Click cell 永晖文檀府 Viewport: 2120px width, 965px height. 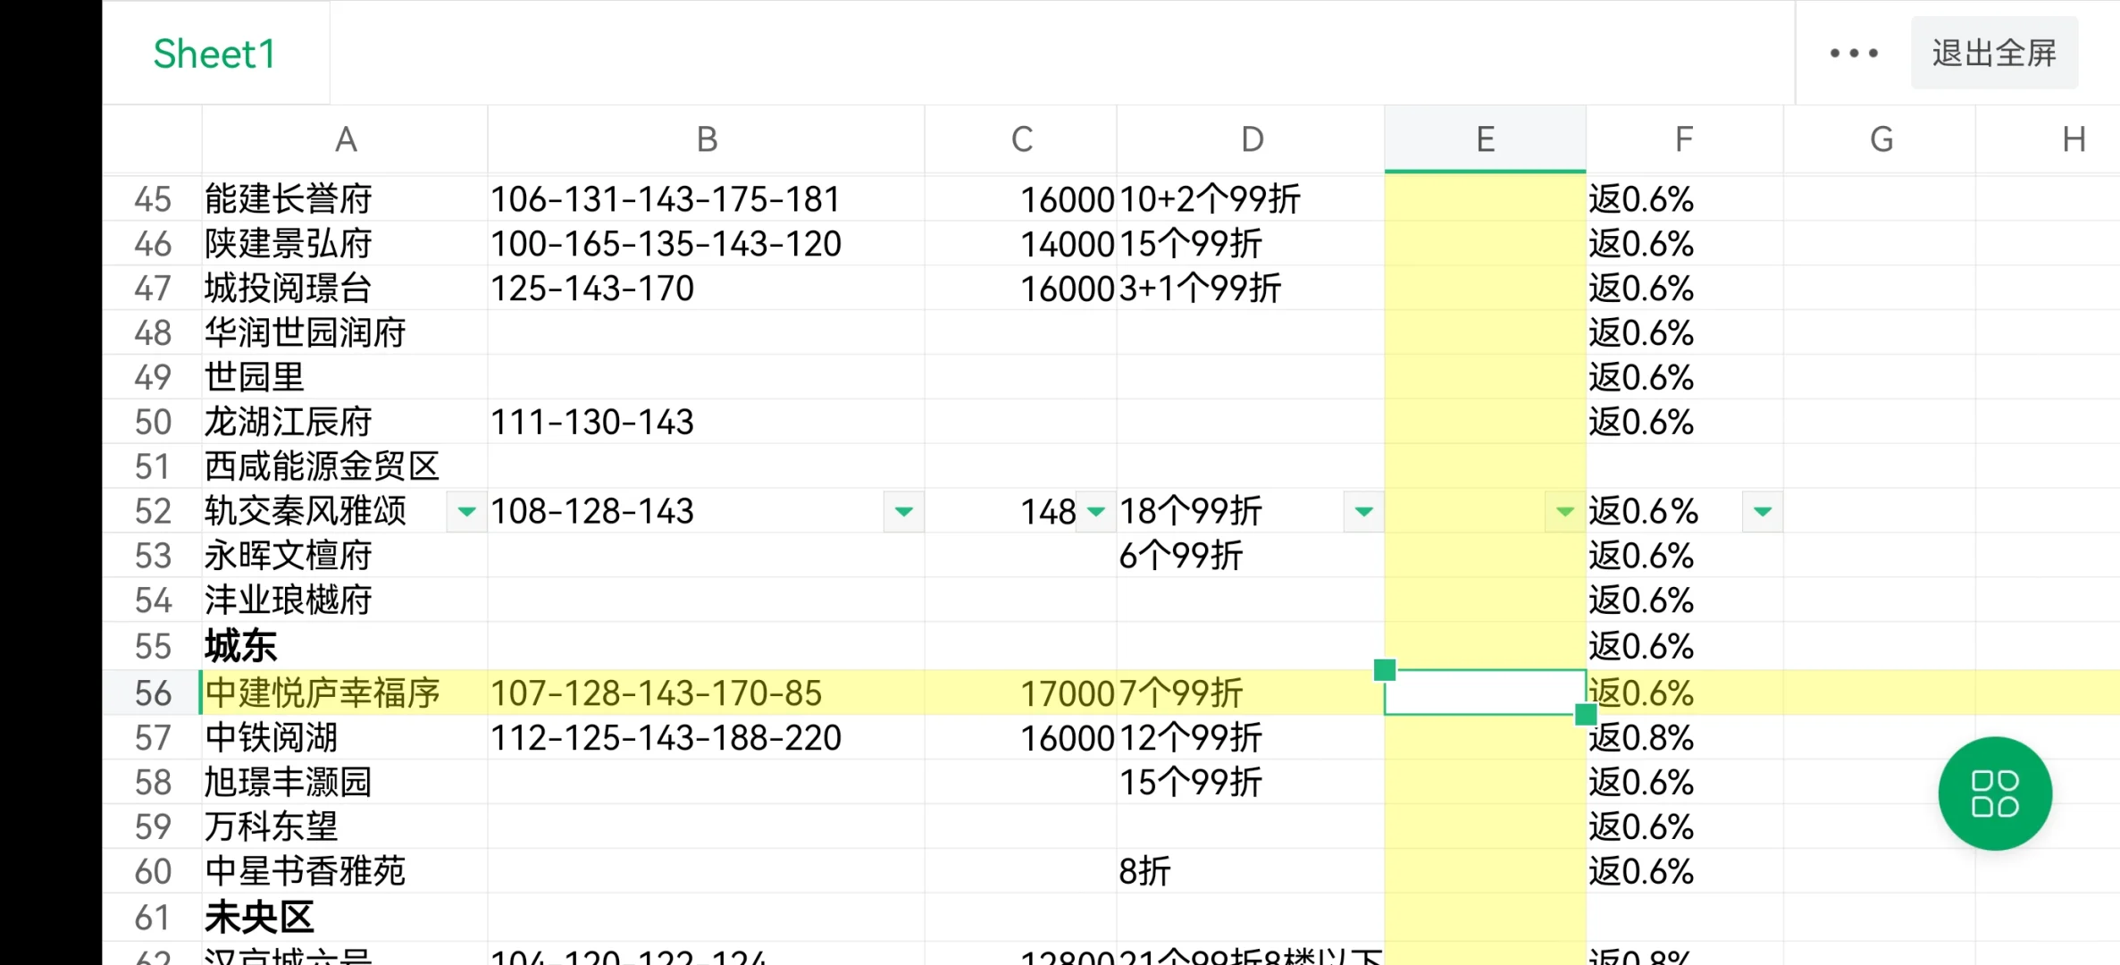click(x=345, y=556)
